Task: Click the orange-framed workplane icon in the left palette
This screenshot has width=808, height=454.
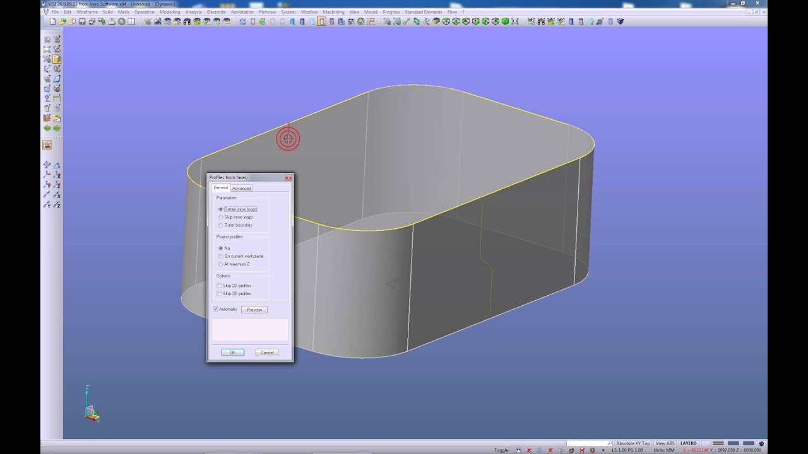Action: pyautogui.click(x=47, y=145)
